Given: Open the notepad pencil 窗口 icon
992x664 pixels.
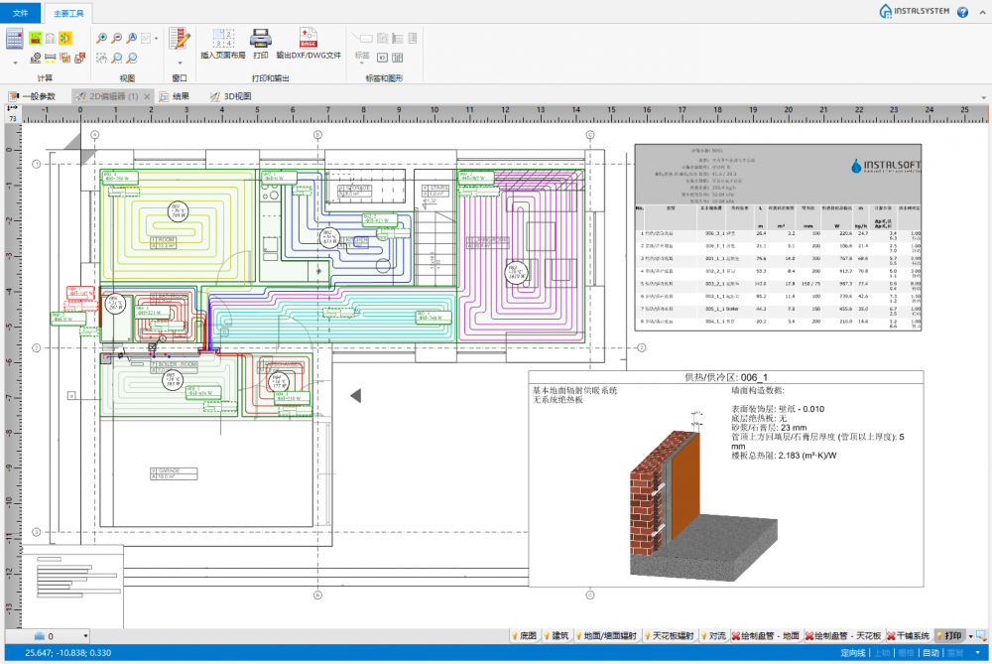Looking at the screenshot, I should coord(180,38).
